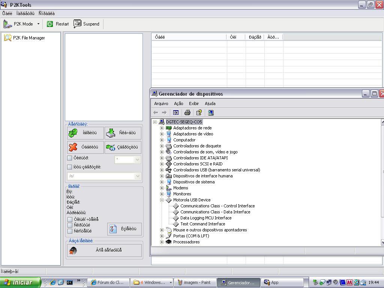Click the globe upload button in P2KTools
Screen dimensions: 384x288
click(x=123, y=147)
